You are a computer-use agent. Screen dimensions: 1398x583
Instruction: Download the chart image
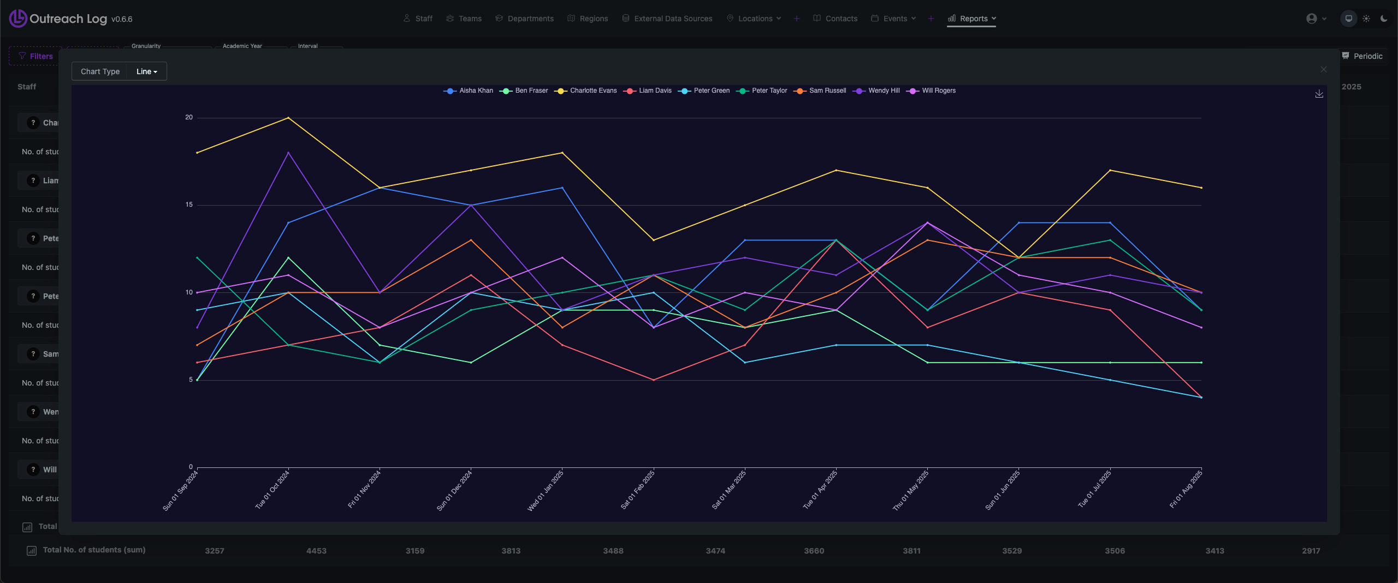pyautogui.click(x=1319, y=94)
